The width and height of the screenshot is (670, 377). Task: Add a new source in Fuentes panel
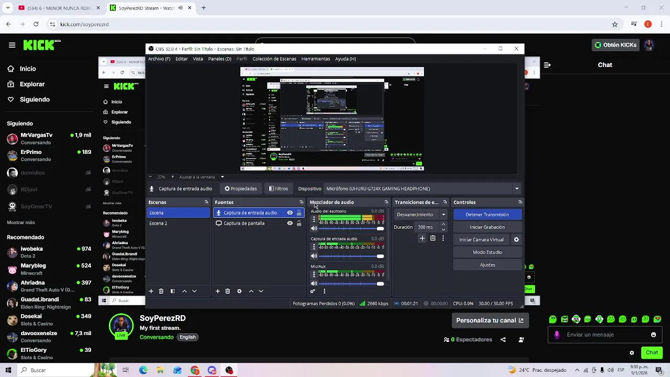tap(218, 291)
